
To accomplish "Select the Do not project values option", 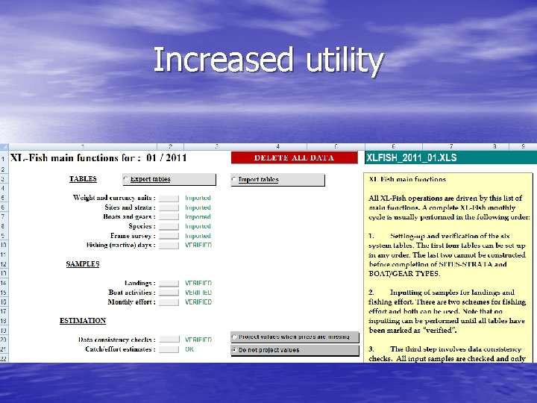I will click(295, 350).
